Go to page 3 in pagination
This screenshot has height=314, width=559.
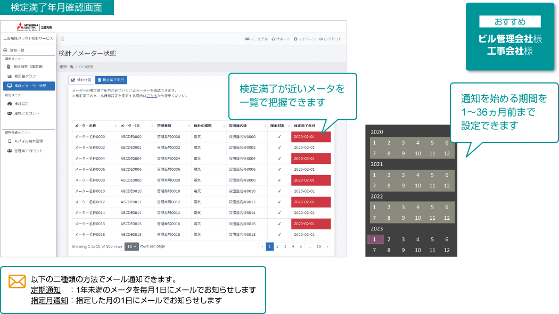coord(285,246)
